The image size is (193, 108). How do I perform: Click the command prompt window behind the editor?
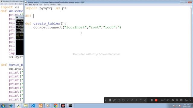coord(20,35)
